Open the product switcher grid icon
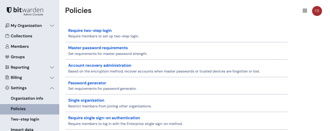 click(305, 11)
